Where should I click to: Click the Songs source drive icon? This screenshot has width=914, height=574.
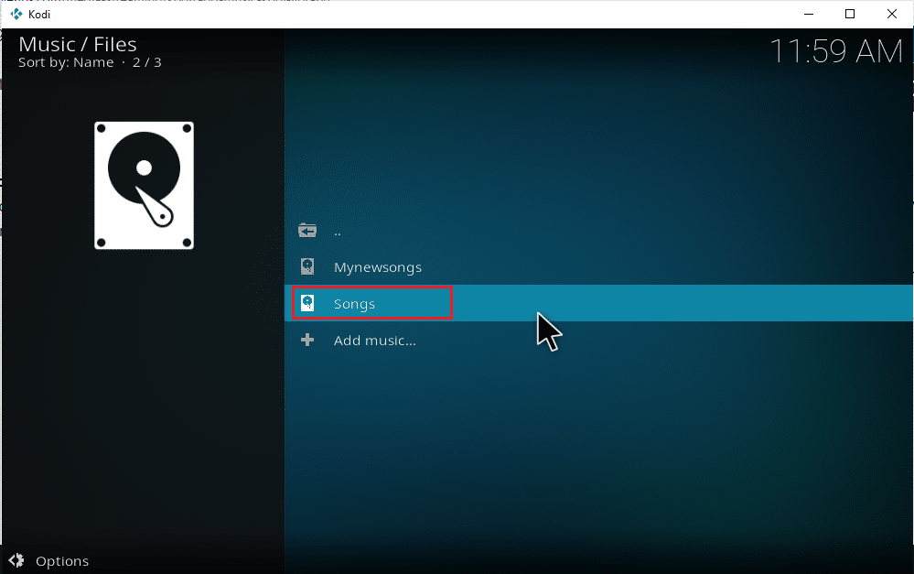click(307, 303)
